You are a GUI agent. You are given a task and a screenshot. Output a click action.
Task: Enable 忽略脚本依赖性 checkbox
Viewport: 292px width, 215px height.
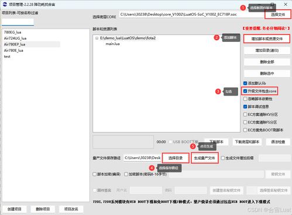point(245,99)
